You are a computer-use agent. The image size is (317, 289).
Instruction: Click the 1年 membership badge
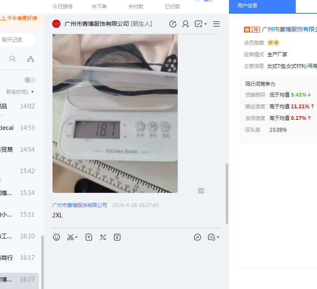[x=252, y=30]
